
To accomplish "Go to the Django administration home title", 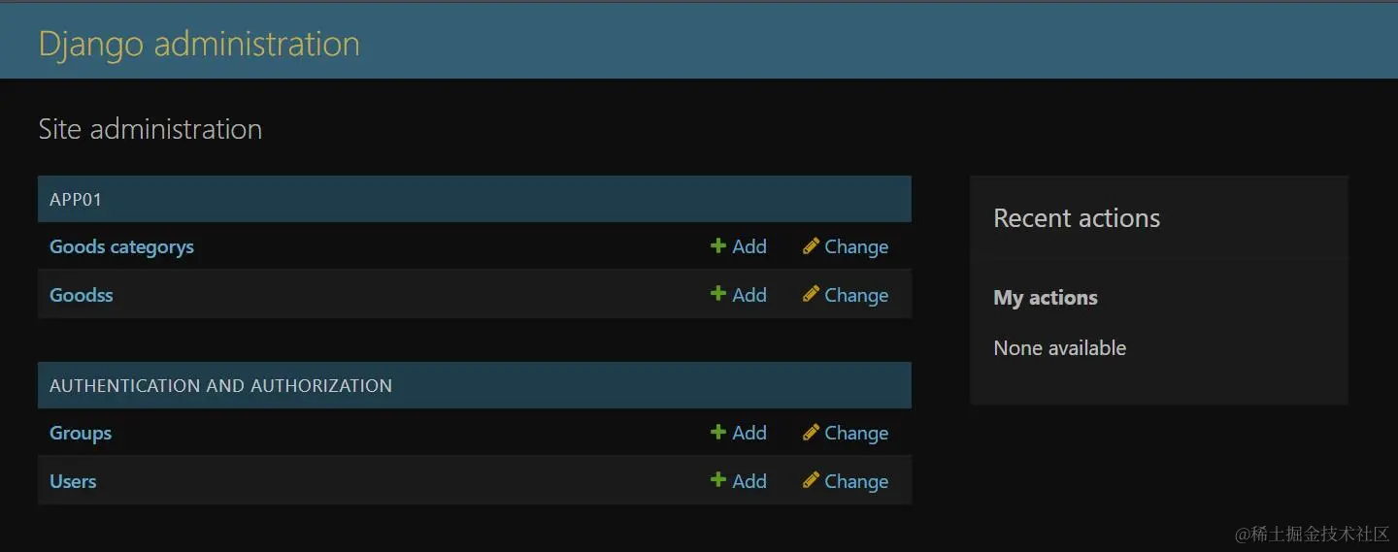I will coord(199,44).
